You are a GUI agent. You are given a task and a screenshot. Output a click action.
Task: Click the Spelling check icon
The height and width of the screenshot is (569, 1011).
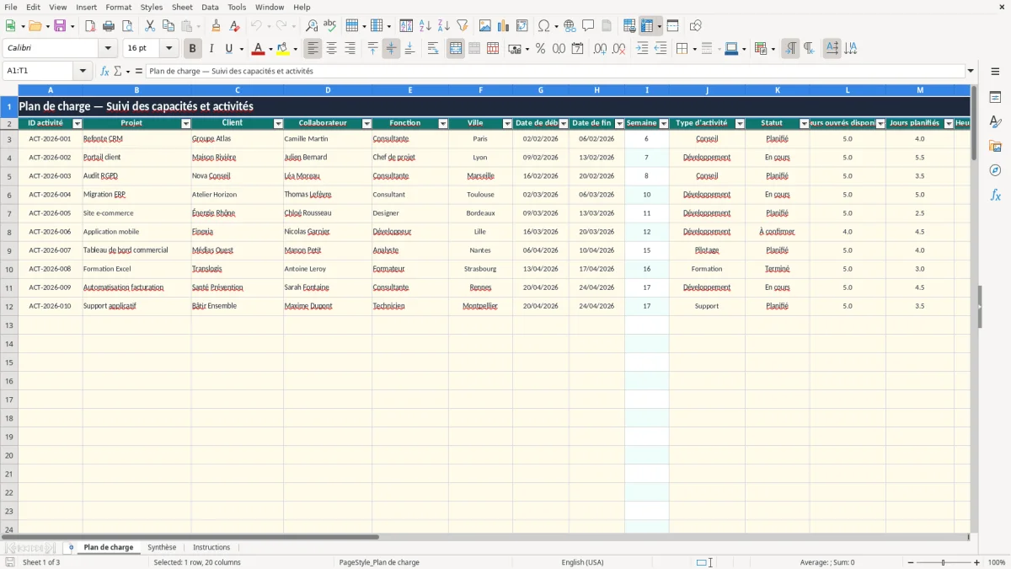330,26
